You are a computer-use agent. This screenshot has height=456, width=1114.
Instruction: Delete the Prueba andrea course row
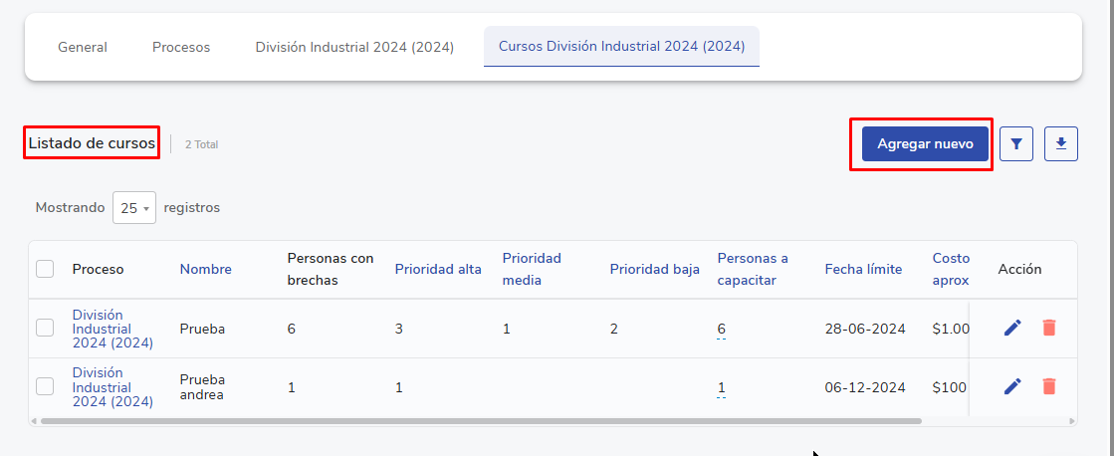(x=1048, y=386)
